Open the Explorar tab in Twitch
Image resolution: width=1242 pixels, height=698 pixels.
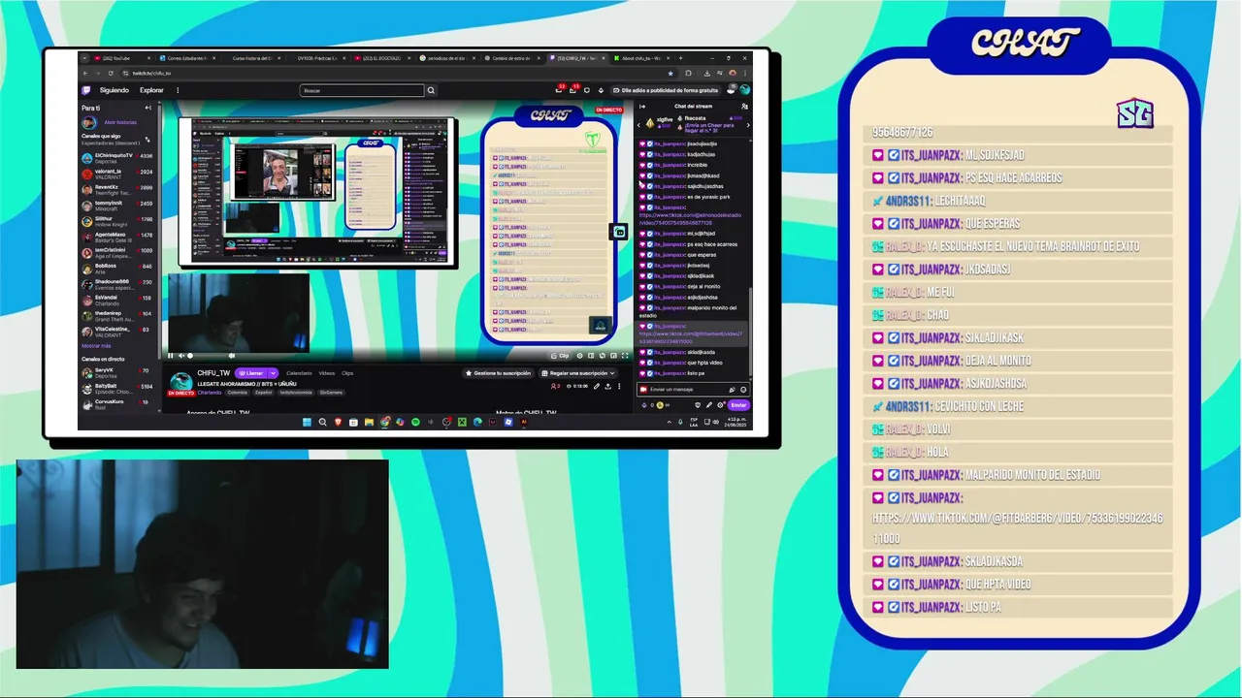click(x=151, y=90)
